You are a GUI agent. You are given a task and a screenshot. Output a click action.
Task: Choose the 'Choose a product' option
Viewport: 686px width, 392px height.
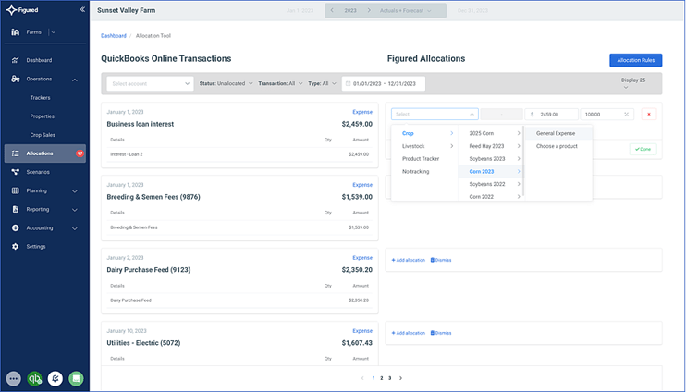558,146
